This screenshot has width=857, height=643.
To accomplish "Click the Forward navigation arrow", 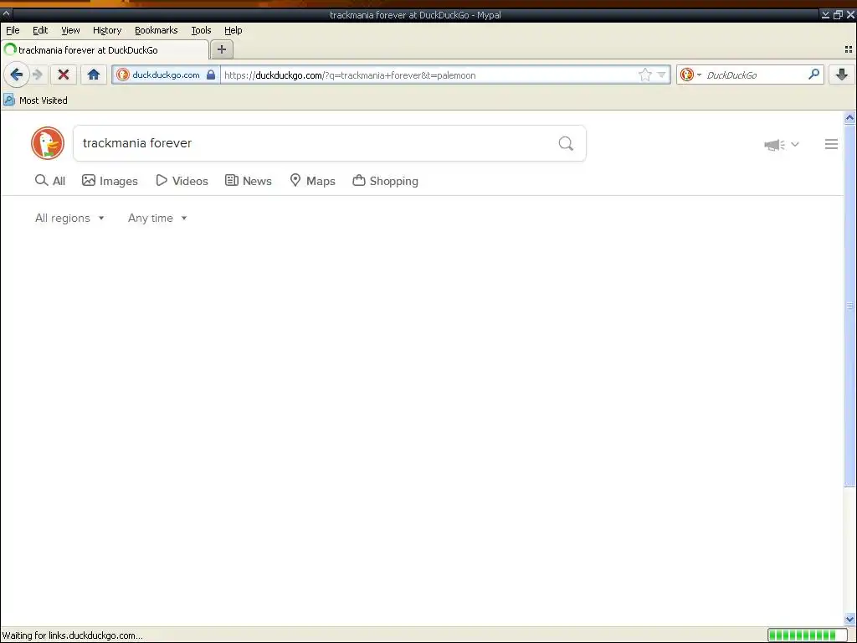I will tap(38, 75).
